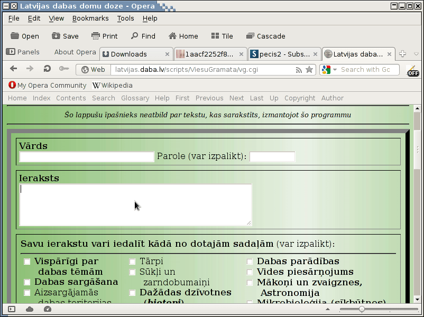Click the RSS feed icon in address bar
The width and height of the screenshot is (424, 317).
click(x=299, y=70)
